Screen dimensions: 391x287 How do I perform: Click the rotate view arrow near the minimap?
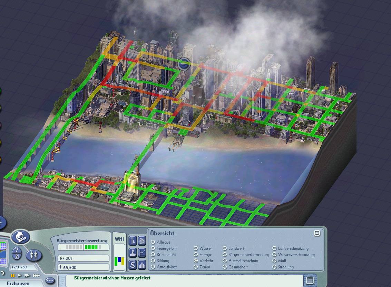tap(2, 273)
